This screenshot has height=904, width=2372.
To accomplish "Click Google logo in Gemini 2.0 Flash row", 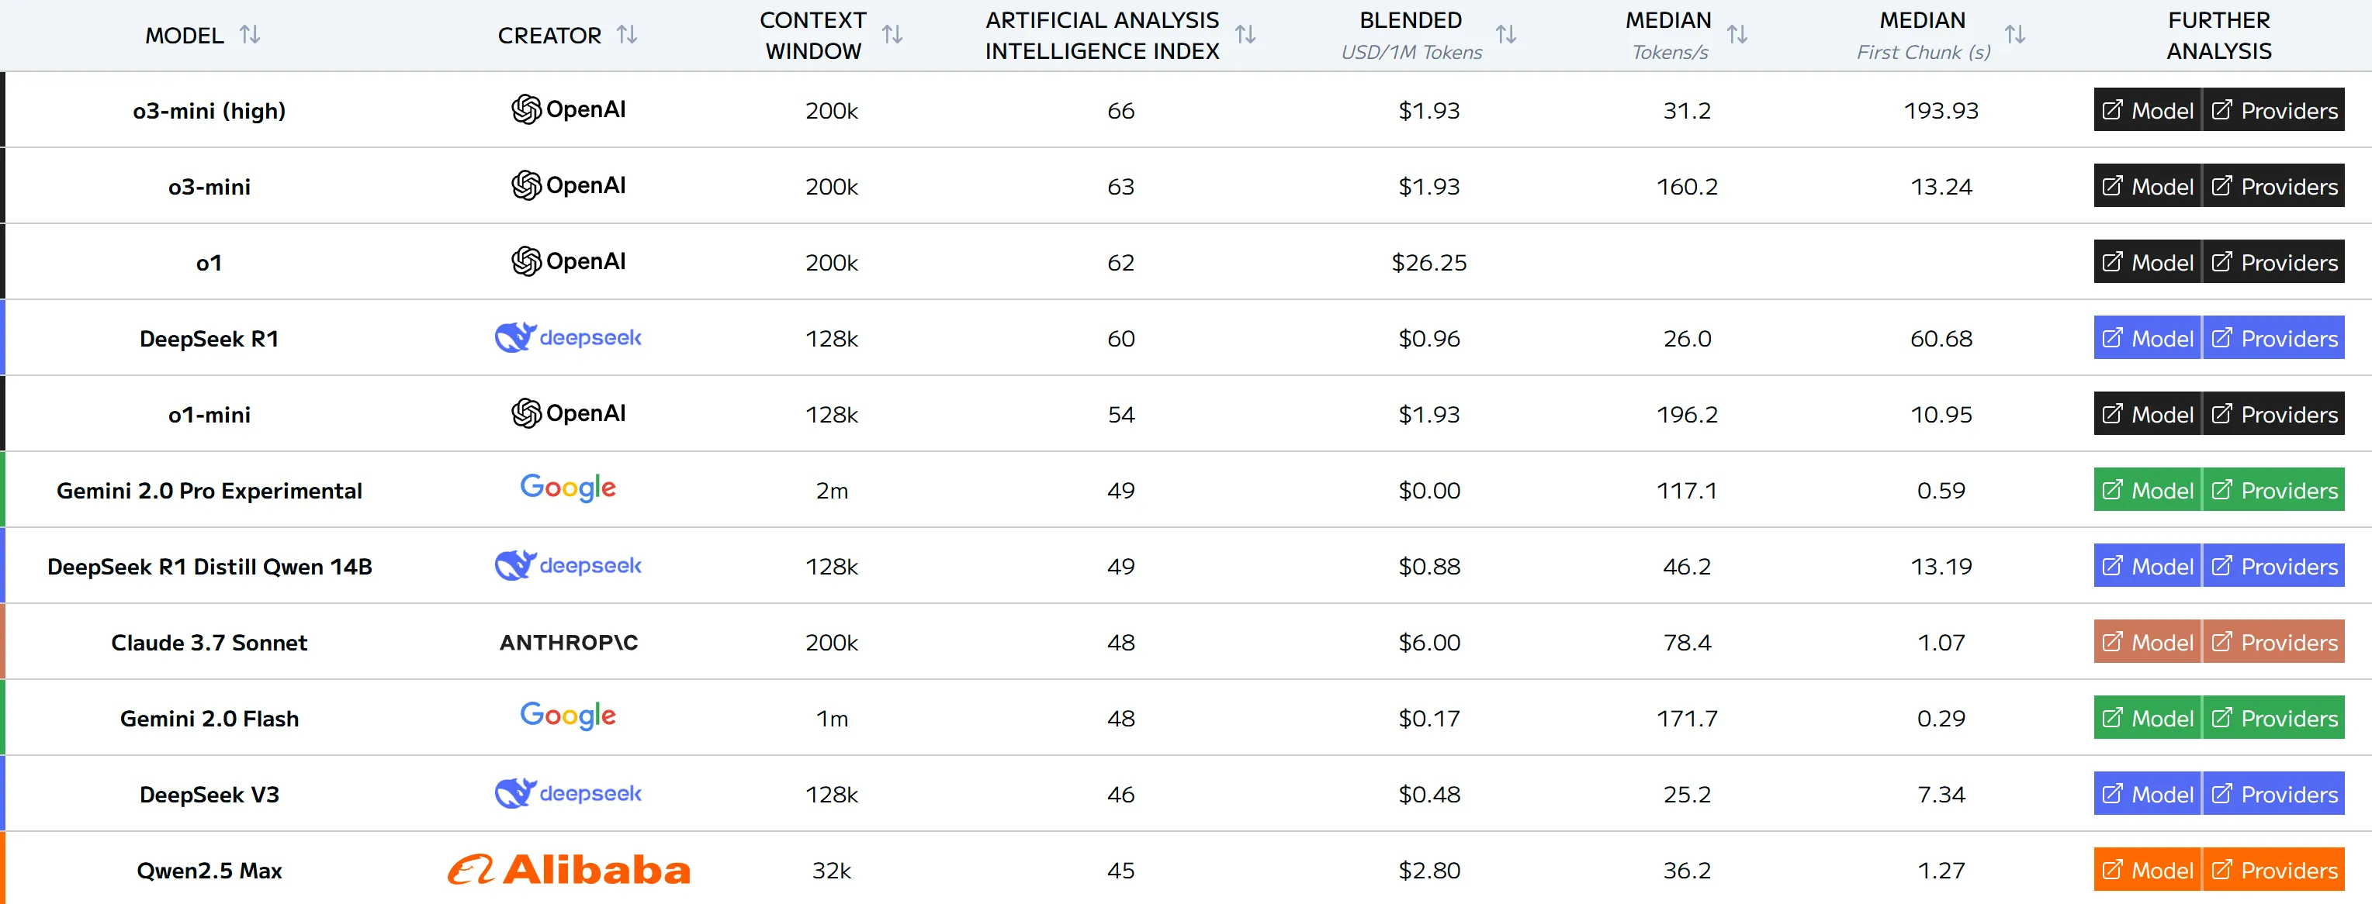I will [568, 716].
